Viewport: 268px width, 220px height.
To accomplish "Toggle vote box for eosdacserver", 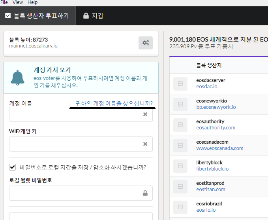I will (180, 83).
